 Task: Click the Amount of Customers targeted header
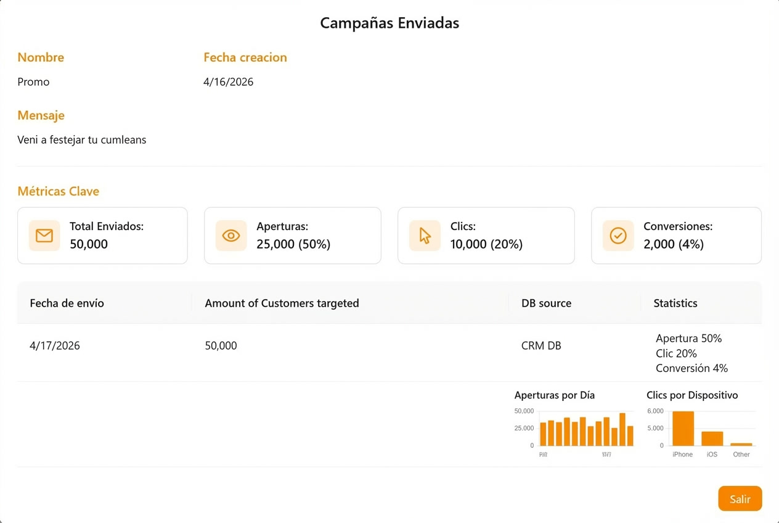[282, 303]
